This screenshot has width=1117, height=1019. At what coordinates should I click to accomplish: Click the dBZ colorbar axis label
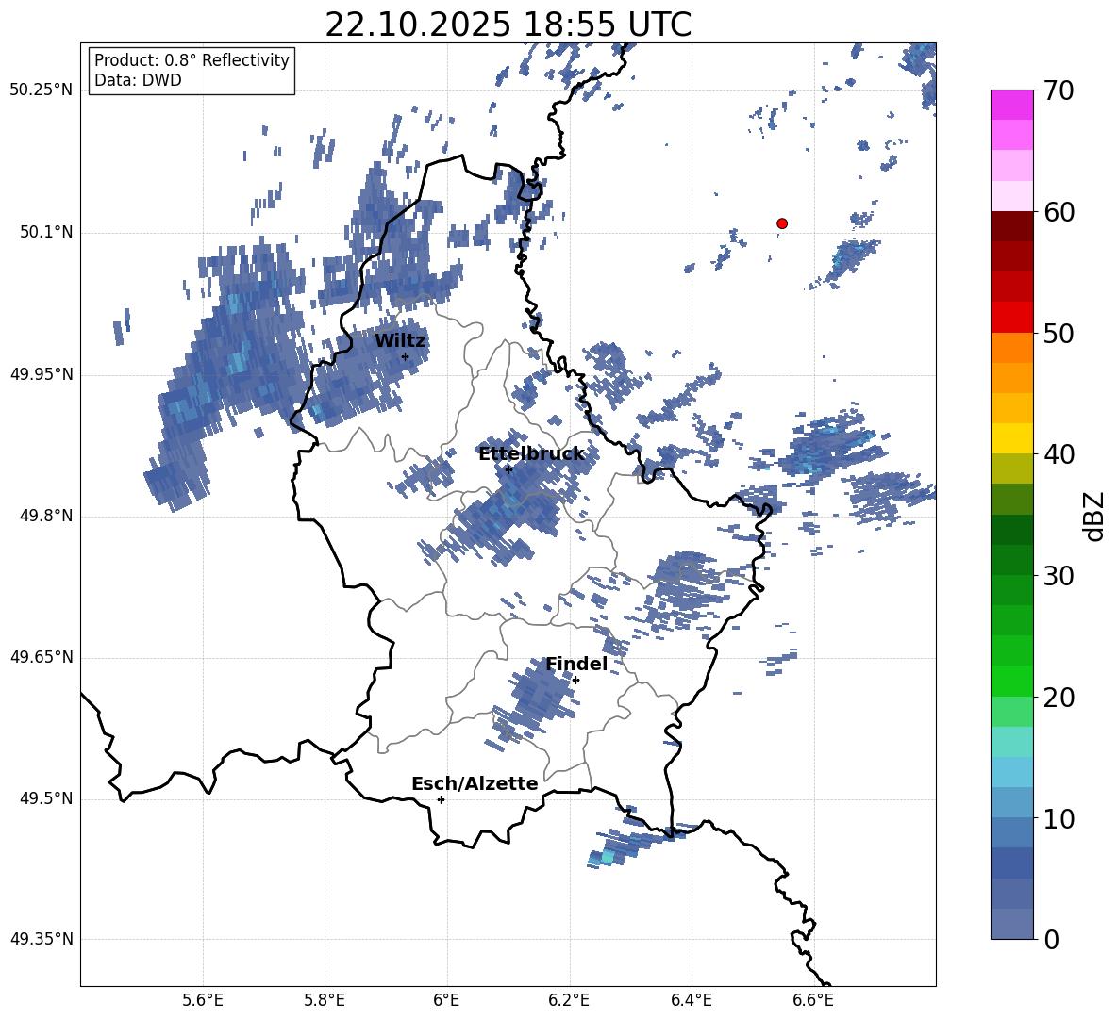(1095, 516)
